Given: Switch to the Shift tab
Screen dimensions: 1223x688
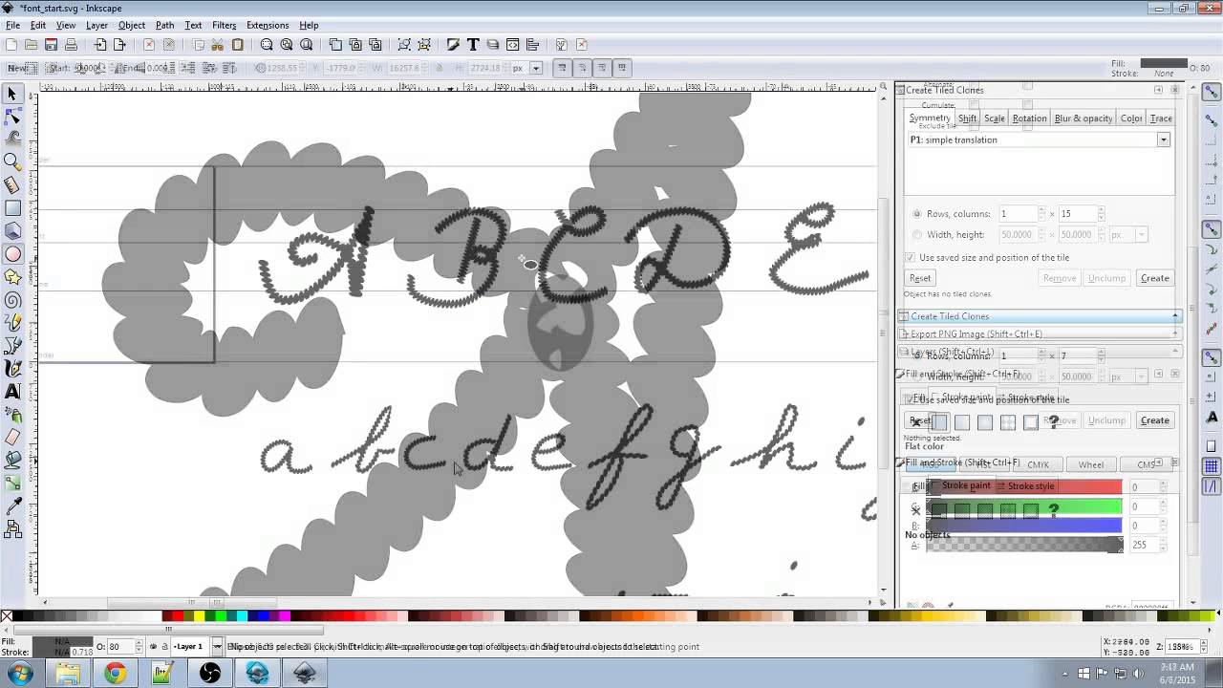Looking at the screenshot, I should (x=968, y=118).
